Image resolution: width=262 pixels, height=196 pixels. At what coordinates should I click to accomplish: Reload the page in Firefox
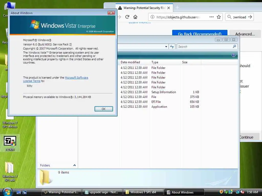click(127, 17)
